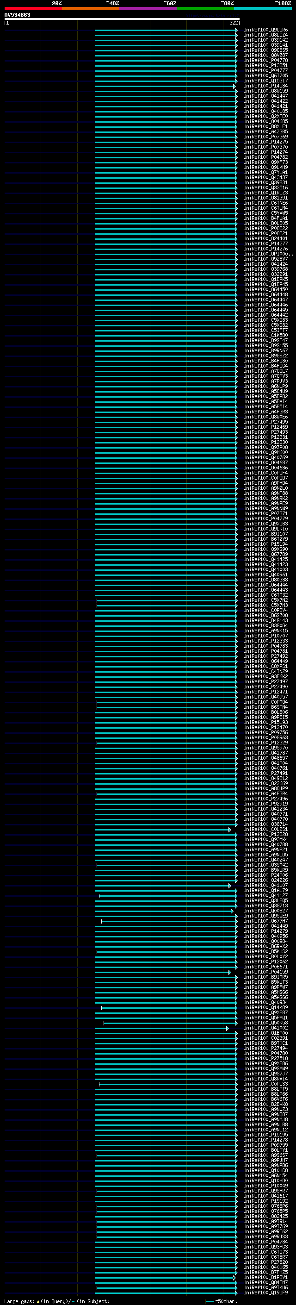296x1305 pixels.
Task: Open hit UniRef100_P14584
Action: (265, 86)
